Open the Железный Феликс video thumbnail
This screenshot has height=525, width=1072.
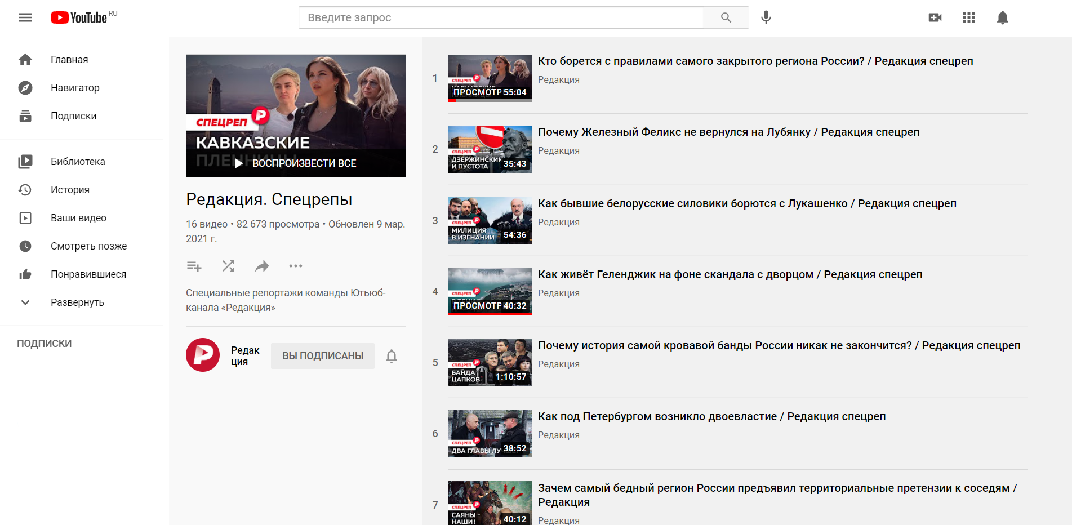pos(490,149)
